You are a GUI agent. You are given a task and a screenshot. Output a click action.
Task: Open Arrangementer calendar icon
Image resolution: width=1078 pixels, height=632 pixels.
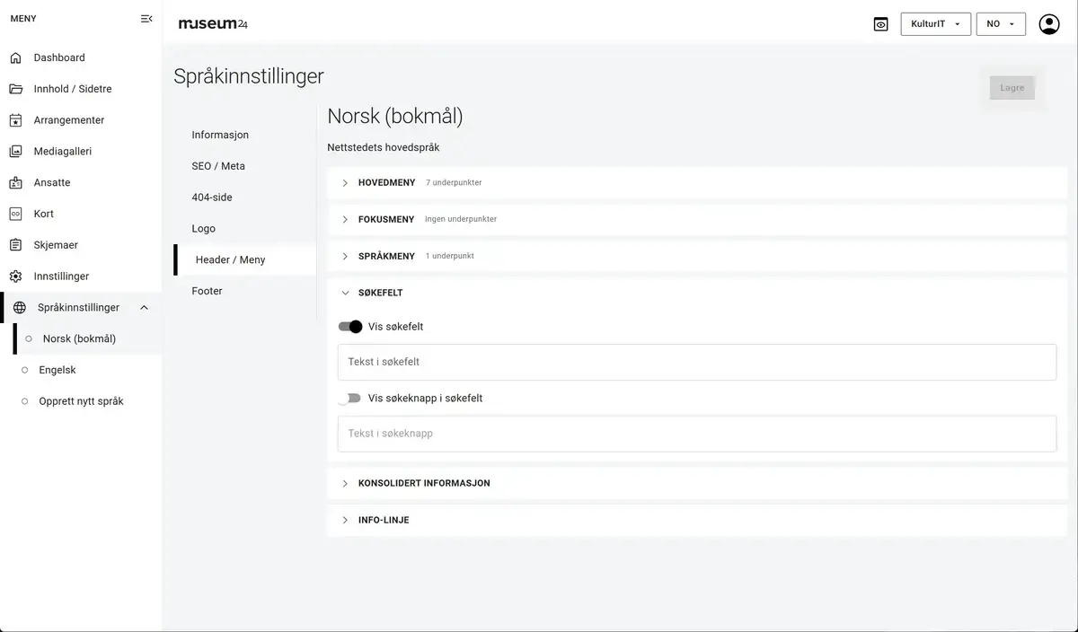point(15,120)
